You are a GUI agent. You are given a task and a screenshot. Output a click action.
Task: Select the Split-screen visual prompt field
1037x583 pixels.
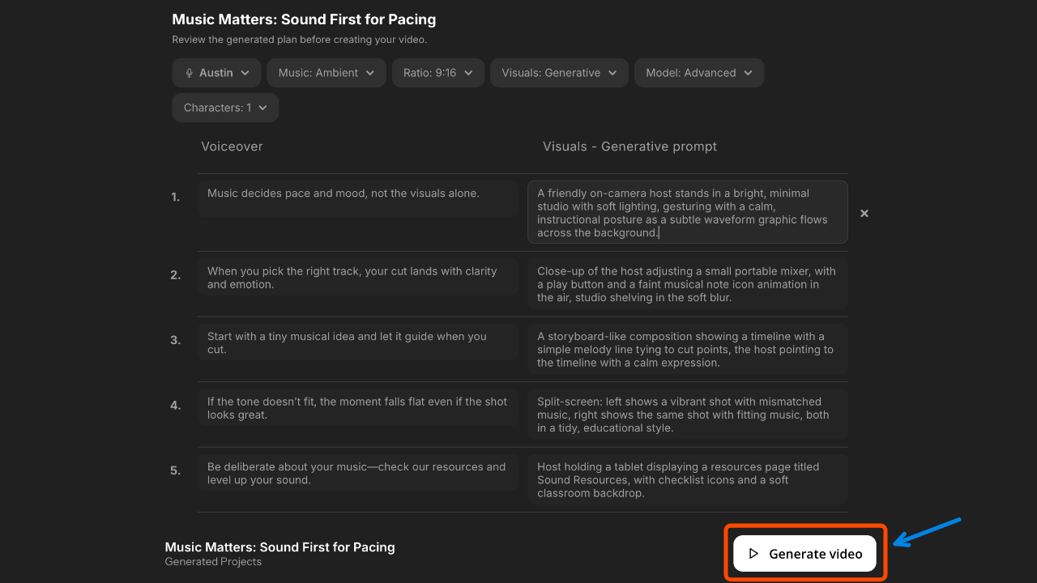(x=687, y=415)
